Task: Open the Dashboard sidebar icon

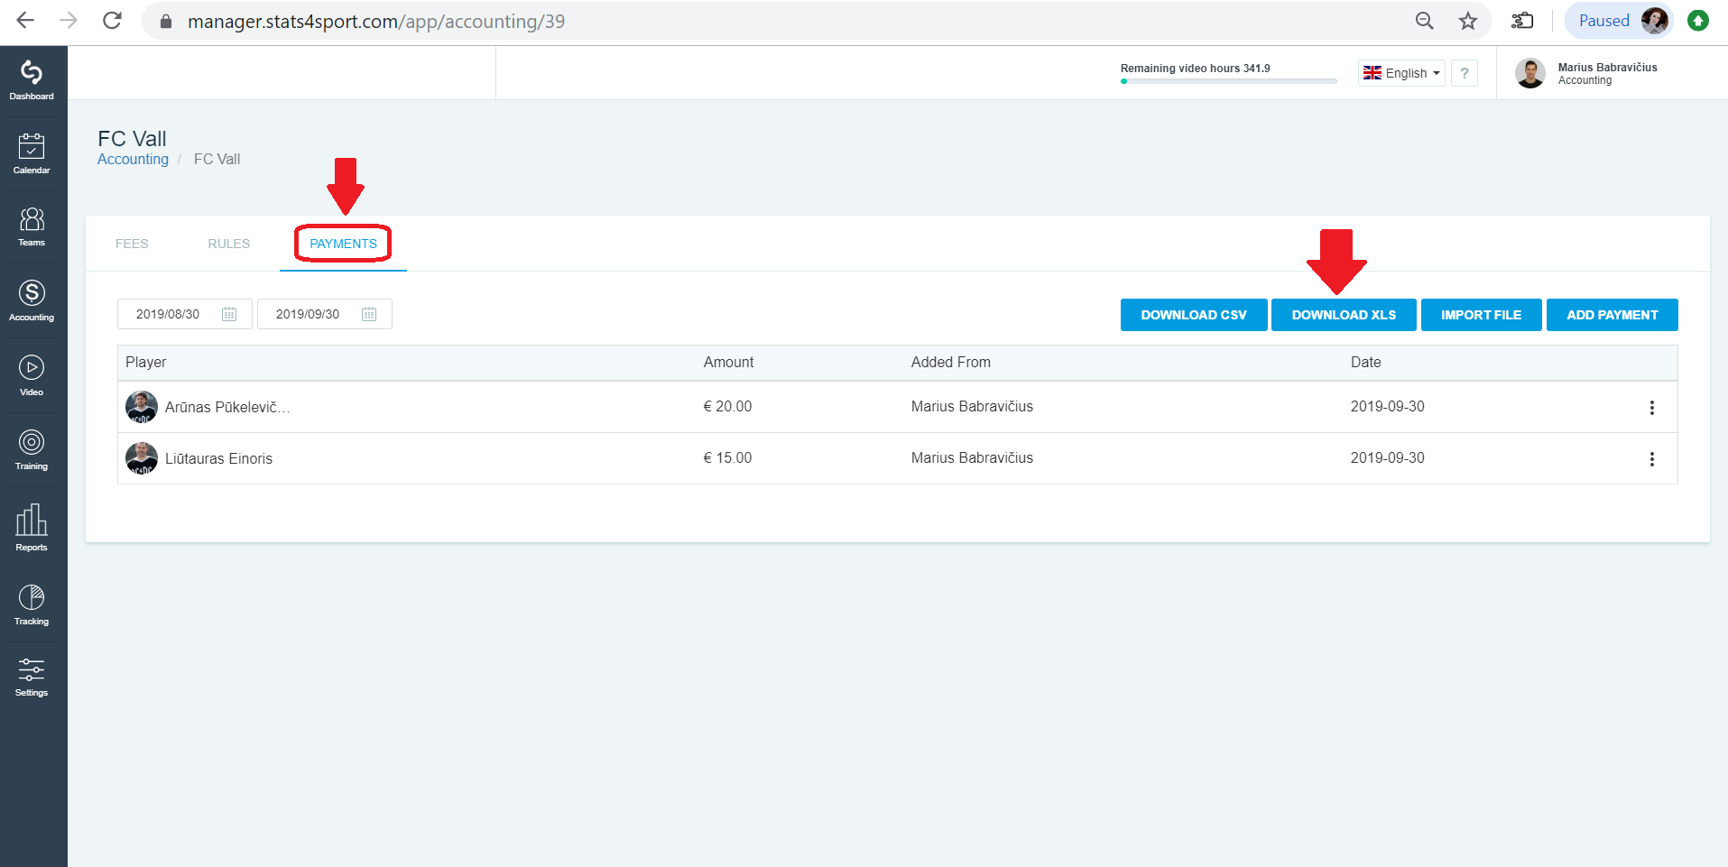Action: point(32,80)
